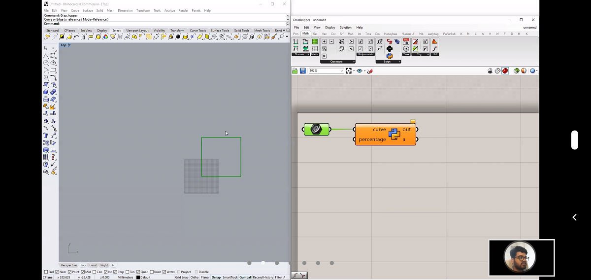Click the red sketch brush icon

point(370,71)
